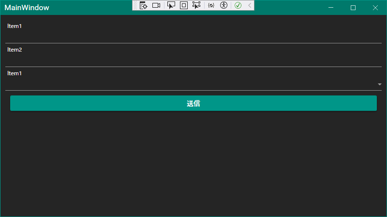
Task: Minimize the MainWindow
Action: coord(331,8)
